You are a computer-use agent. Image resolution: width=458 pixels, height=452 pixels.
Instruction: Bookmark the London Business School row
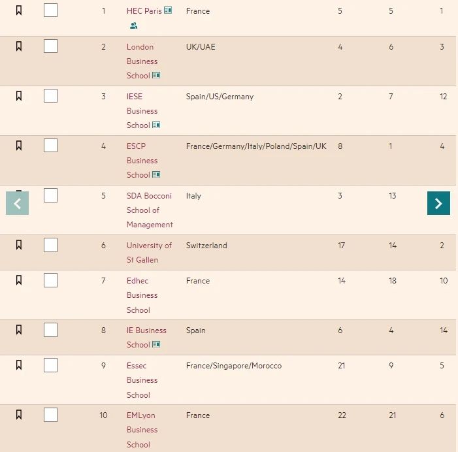[19, 46]
